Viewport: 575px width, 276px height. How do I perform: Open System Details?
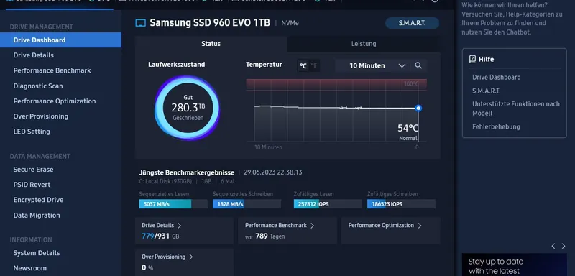coord(37,253)
